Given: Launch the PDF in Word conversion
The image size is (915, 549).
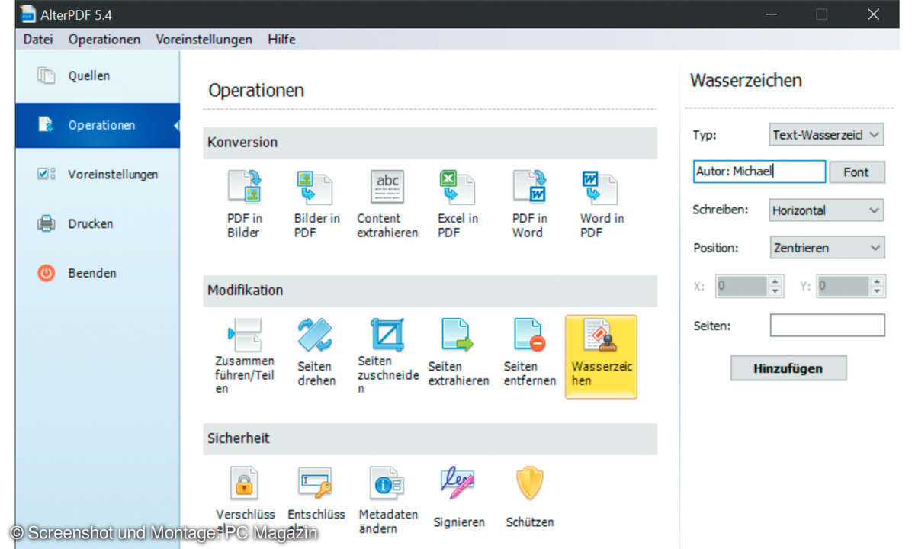Looking at the screenshot, I should pyautogui.click(x=528, y=204).
